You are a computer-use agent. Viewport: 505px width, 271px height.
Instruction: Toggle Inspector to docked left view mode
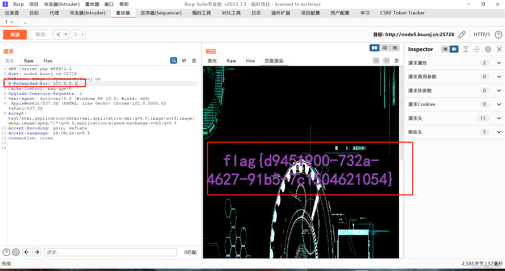pyautogui.click(x=445, y=49)
